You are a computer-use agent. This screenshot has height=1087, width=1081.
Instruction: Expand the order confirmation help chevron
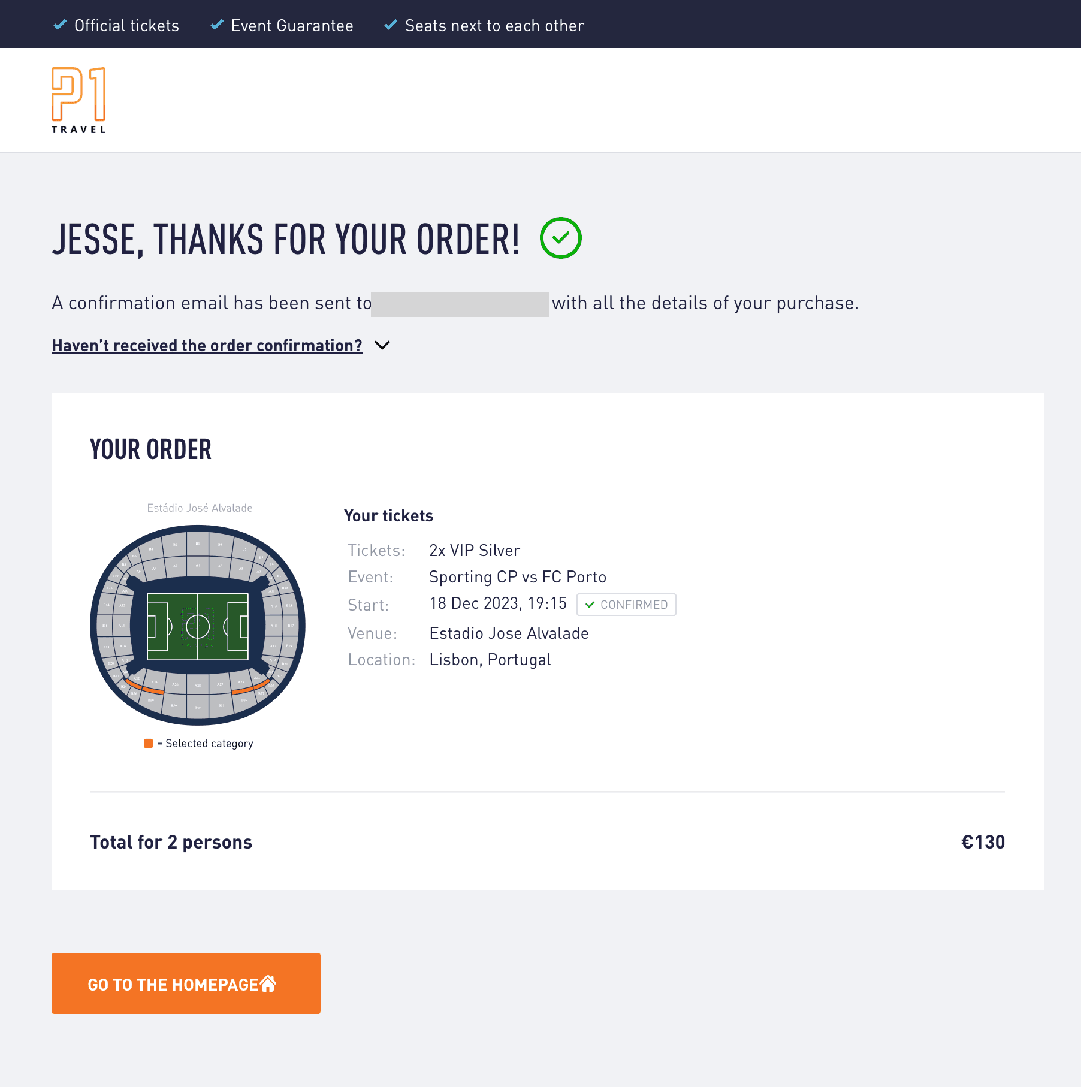382,345
